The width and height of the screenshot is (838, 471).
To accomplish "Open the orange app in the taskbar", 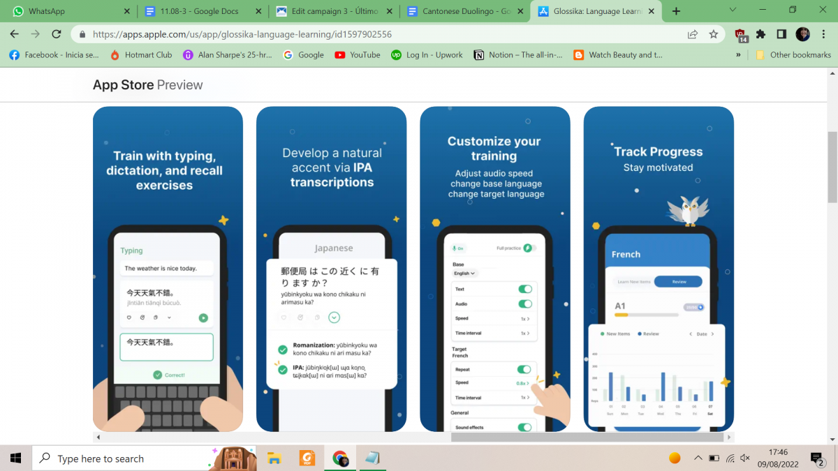I will pyautogui.click(x=307, y=458).
